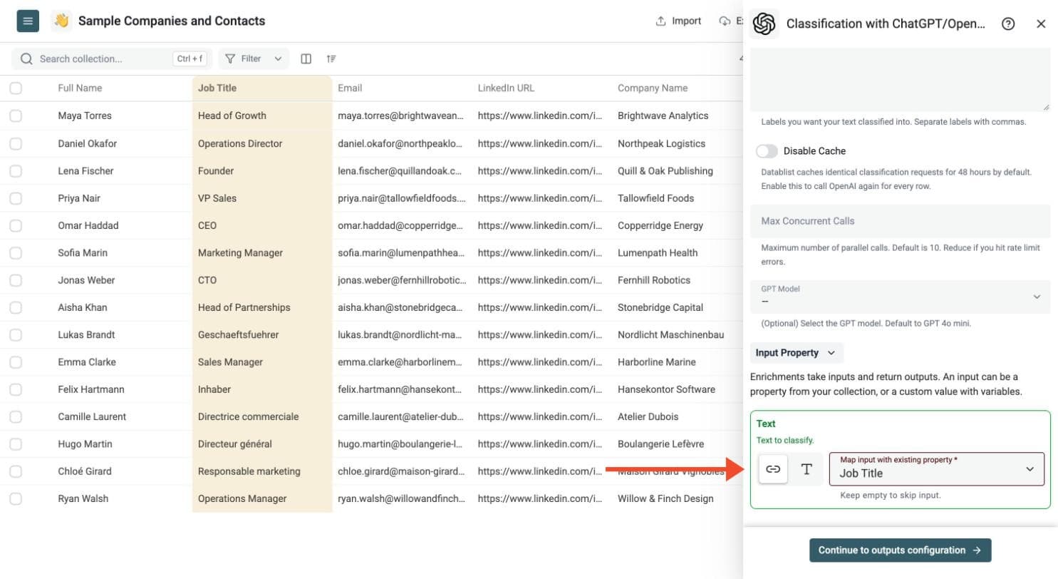
Task: Click the Import button
Action: click(x=678, y=21)
